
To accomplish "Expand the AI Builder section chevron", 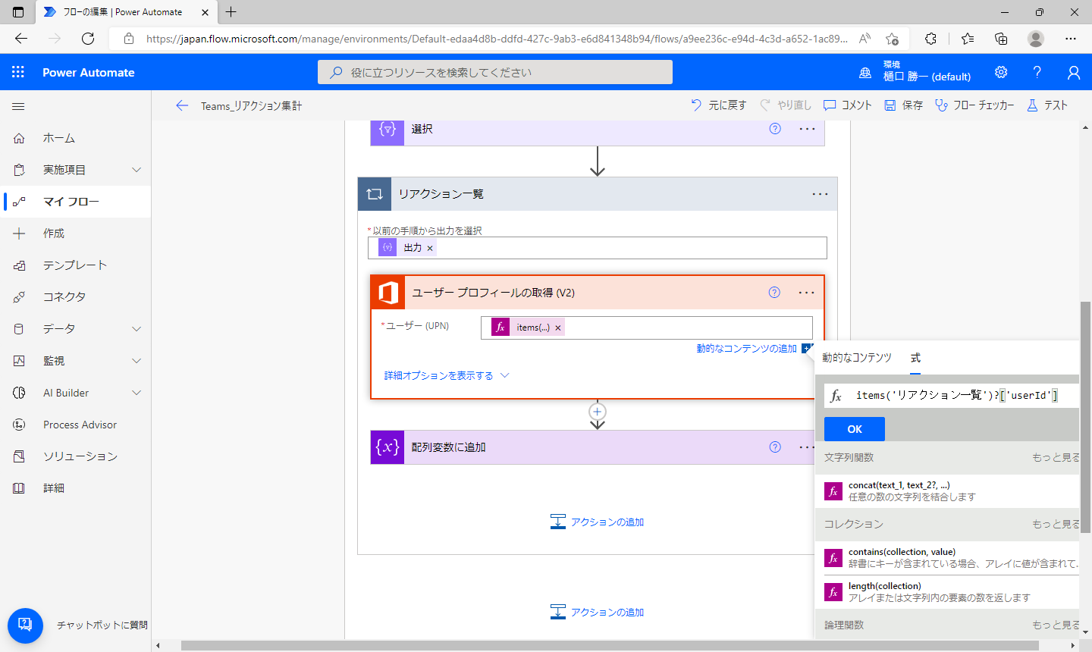I will tap(136, 393).
